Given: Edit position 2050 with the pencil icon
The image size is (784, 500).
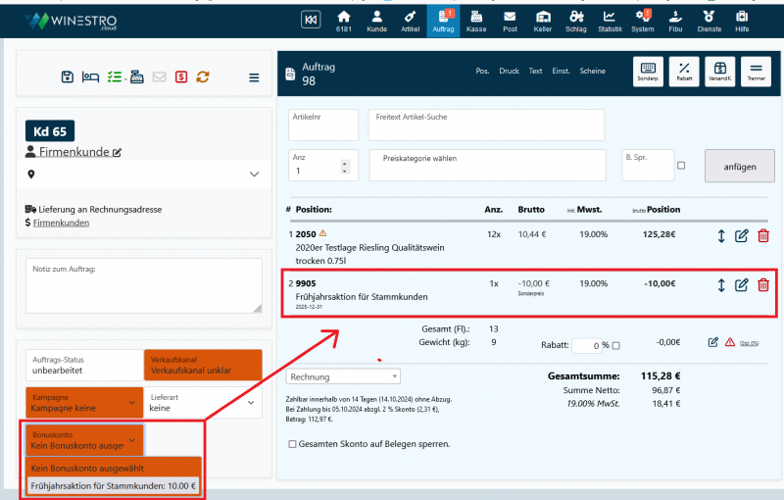Looking at the screenshot, I should [x=742, y=236].
